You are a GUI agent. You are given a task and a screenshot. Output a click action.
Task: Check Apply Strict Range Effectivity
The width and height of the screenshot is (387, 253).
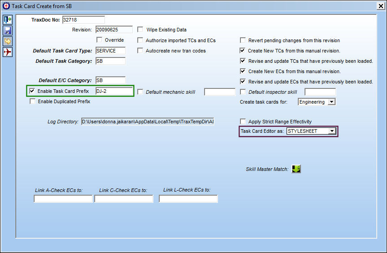pyautogui.click(x=243, y=122)
